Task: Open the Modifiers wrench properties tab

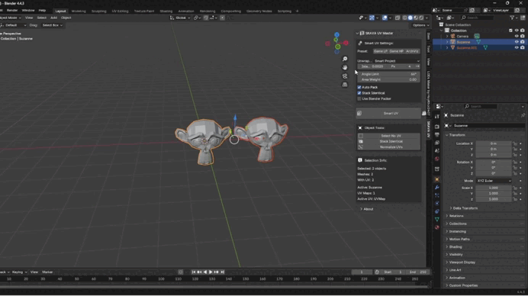Action: 436,187
